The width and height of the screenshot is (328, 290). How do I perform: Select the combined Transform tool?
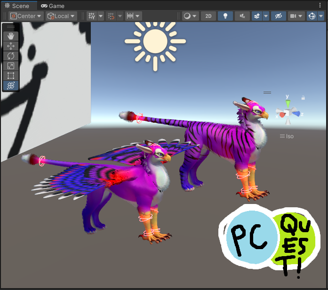coord(11,86)
